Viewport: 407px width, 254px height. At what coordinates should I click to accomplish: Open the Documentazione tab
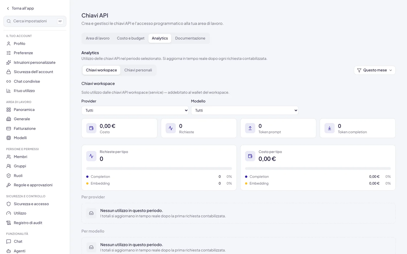click(x=190, y=38)
